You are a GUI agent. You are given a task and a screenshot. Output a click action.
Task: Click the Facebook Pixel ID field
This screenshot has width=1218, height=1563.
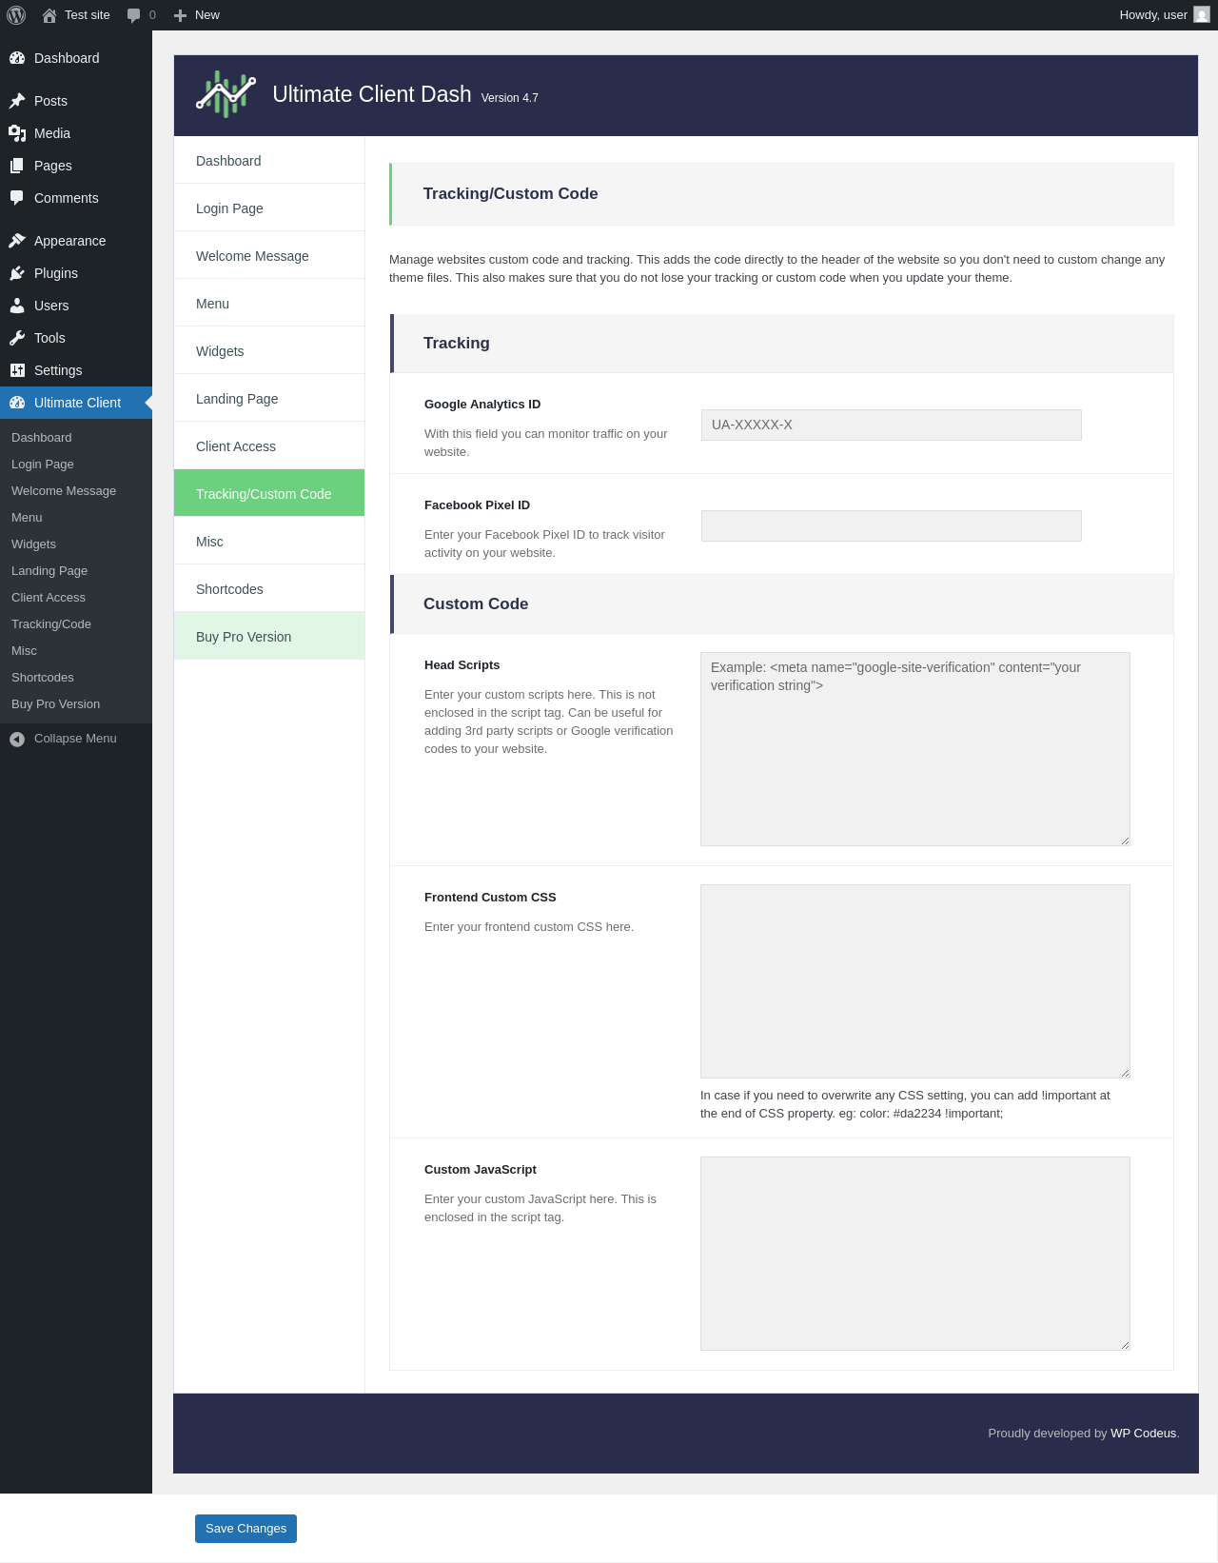892,526
